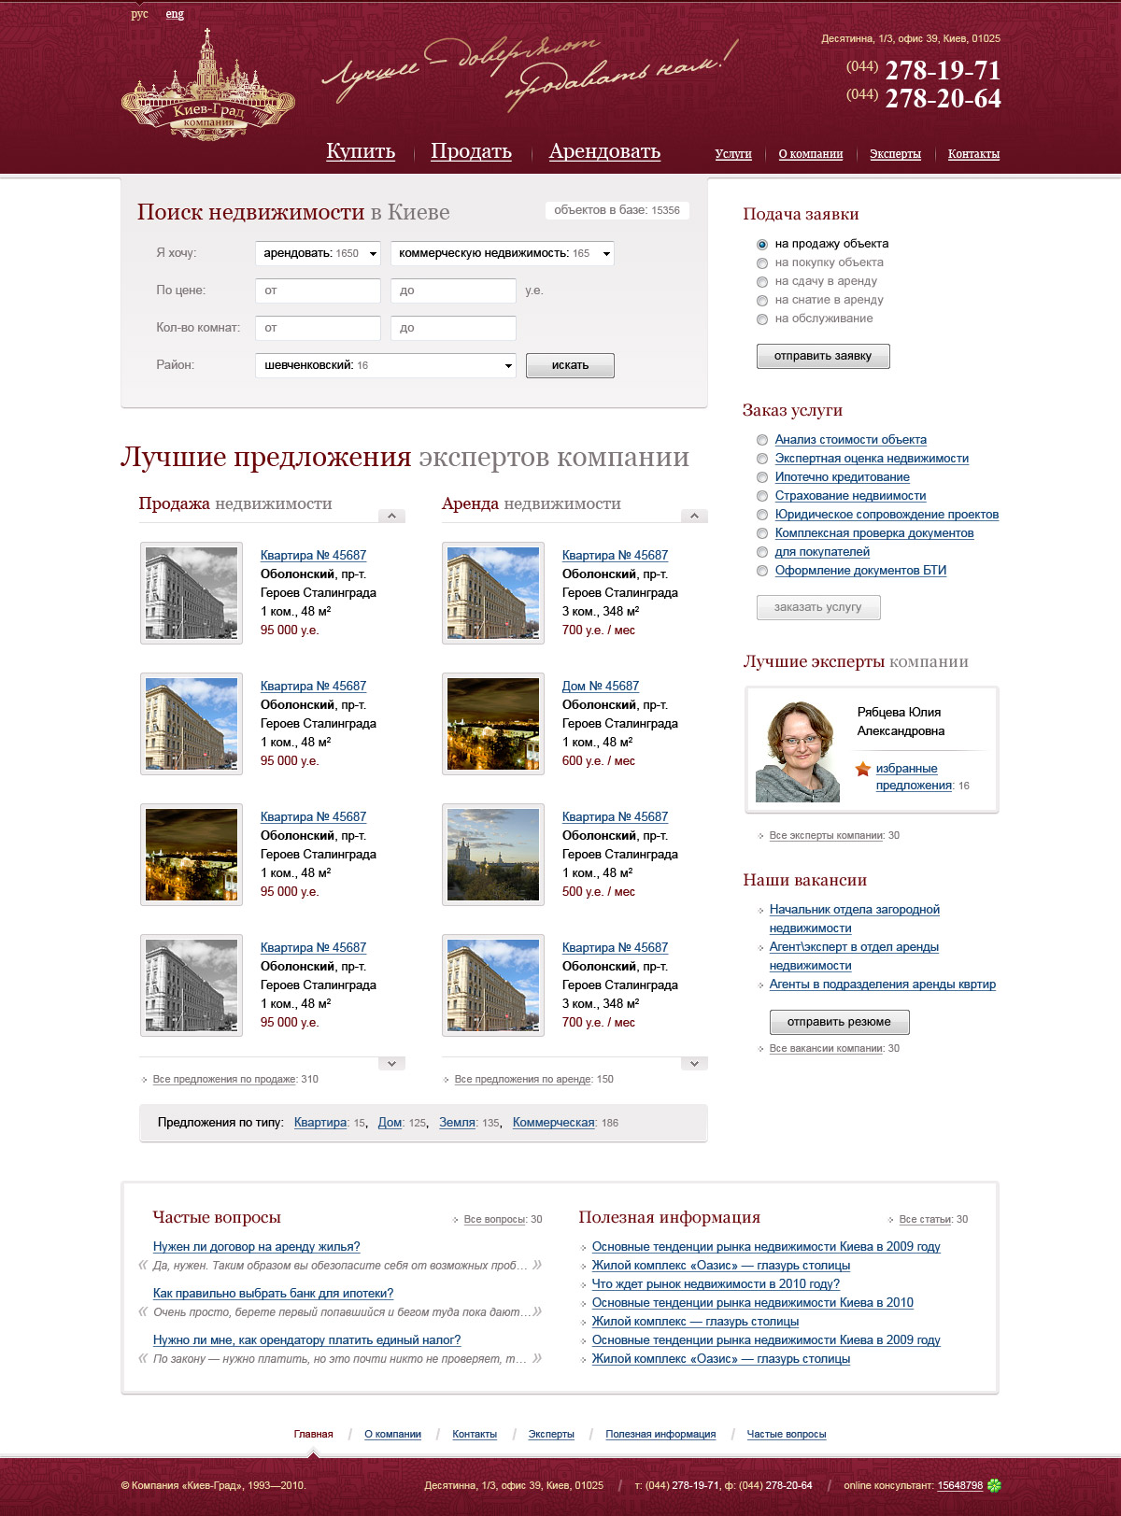Select radio Экспертная оценка недвижимости
Viewport: 1121px width, 1516px height.
pyautogui.click(x=762, y=459)
